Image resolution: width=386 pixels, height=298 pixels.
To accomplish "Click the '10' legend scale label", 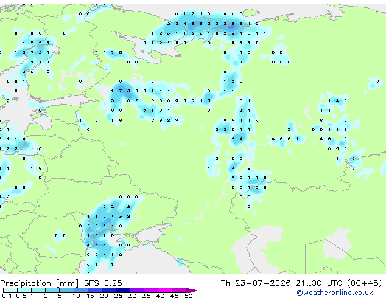I will [76, 296].
